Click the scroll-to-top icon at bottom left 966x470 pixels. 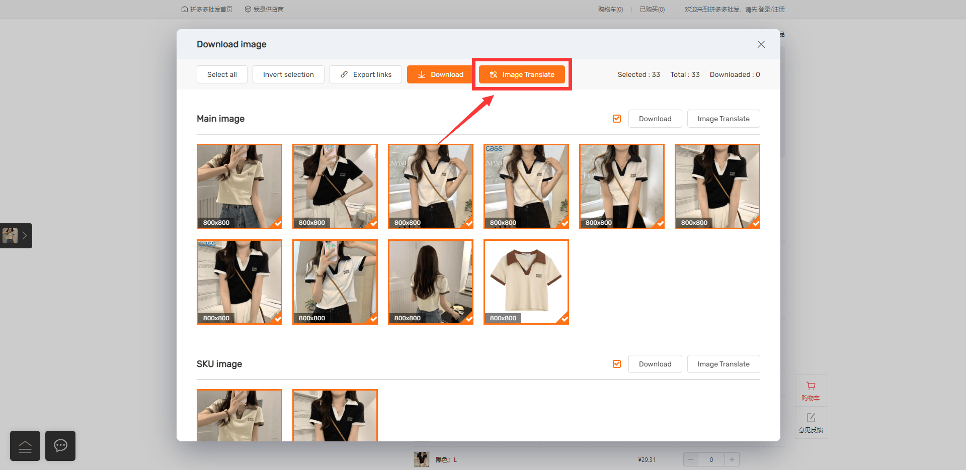coord(25,446)
